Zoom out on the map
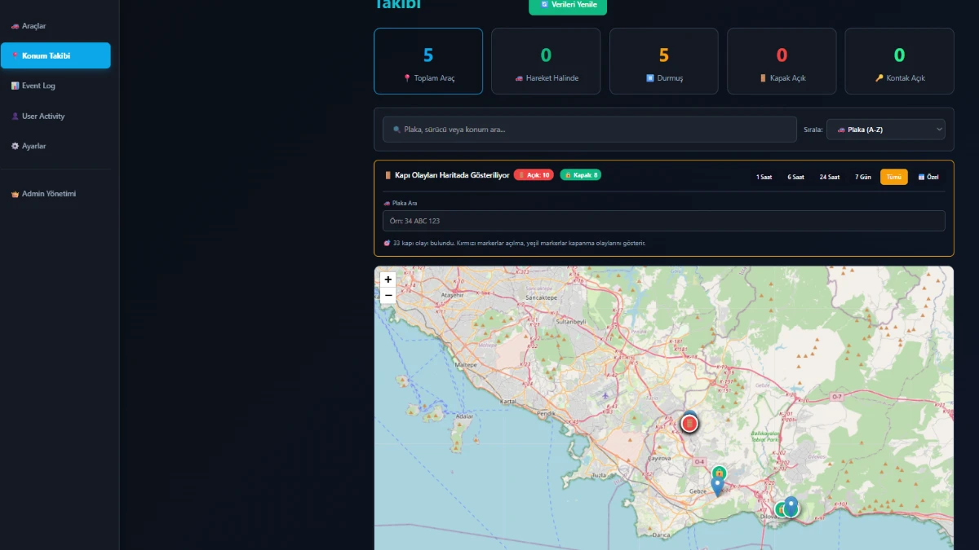The image size is (979, 550). [388, 295]
